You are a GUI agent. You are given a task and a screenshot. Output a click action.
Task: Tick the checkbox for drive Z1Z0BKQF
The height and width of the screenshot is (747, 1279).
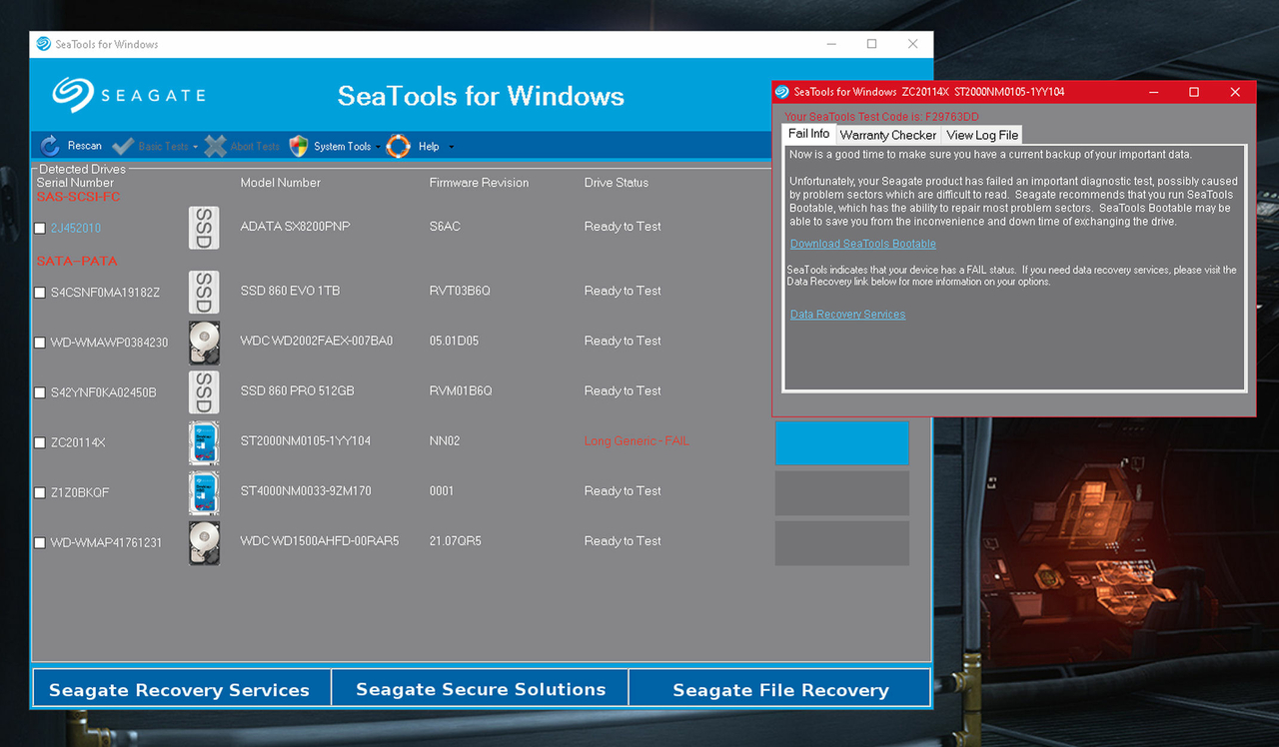pos(40,492)
